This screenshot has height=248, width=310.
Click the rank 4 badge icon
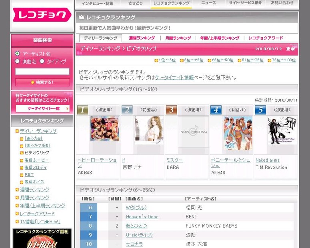[216, 110]
